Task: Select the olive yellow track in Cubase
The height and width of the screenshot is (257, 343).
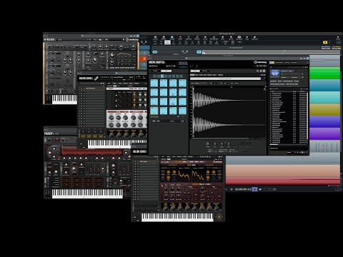Action: point(324,109)
